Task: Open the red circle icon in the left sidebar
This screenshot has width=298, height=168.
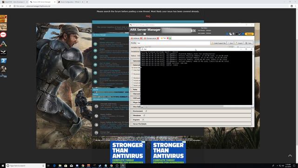Action: [3, 35]
